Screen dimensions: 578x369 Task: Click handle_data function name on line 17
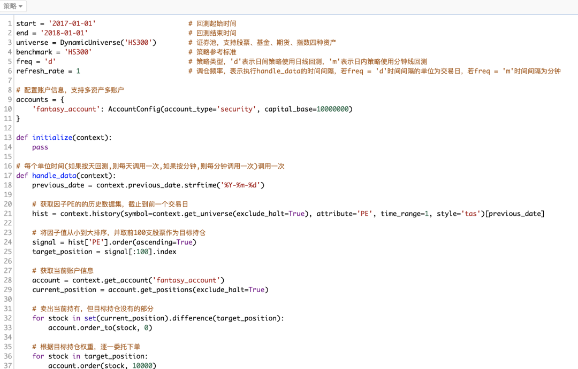point(54,176)
